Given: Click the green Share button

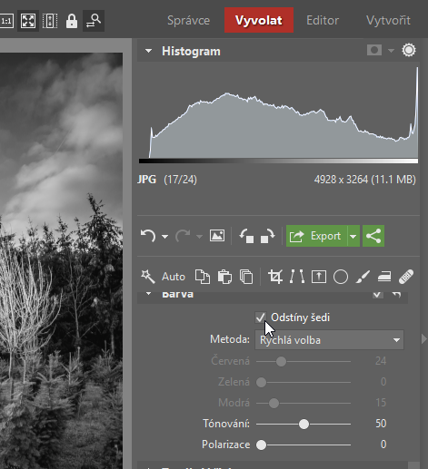Looking at the screenshot, I should [x=373, y=236].
